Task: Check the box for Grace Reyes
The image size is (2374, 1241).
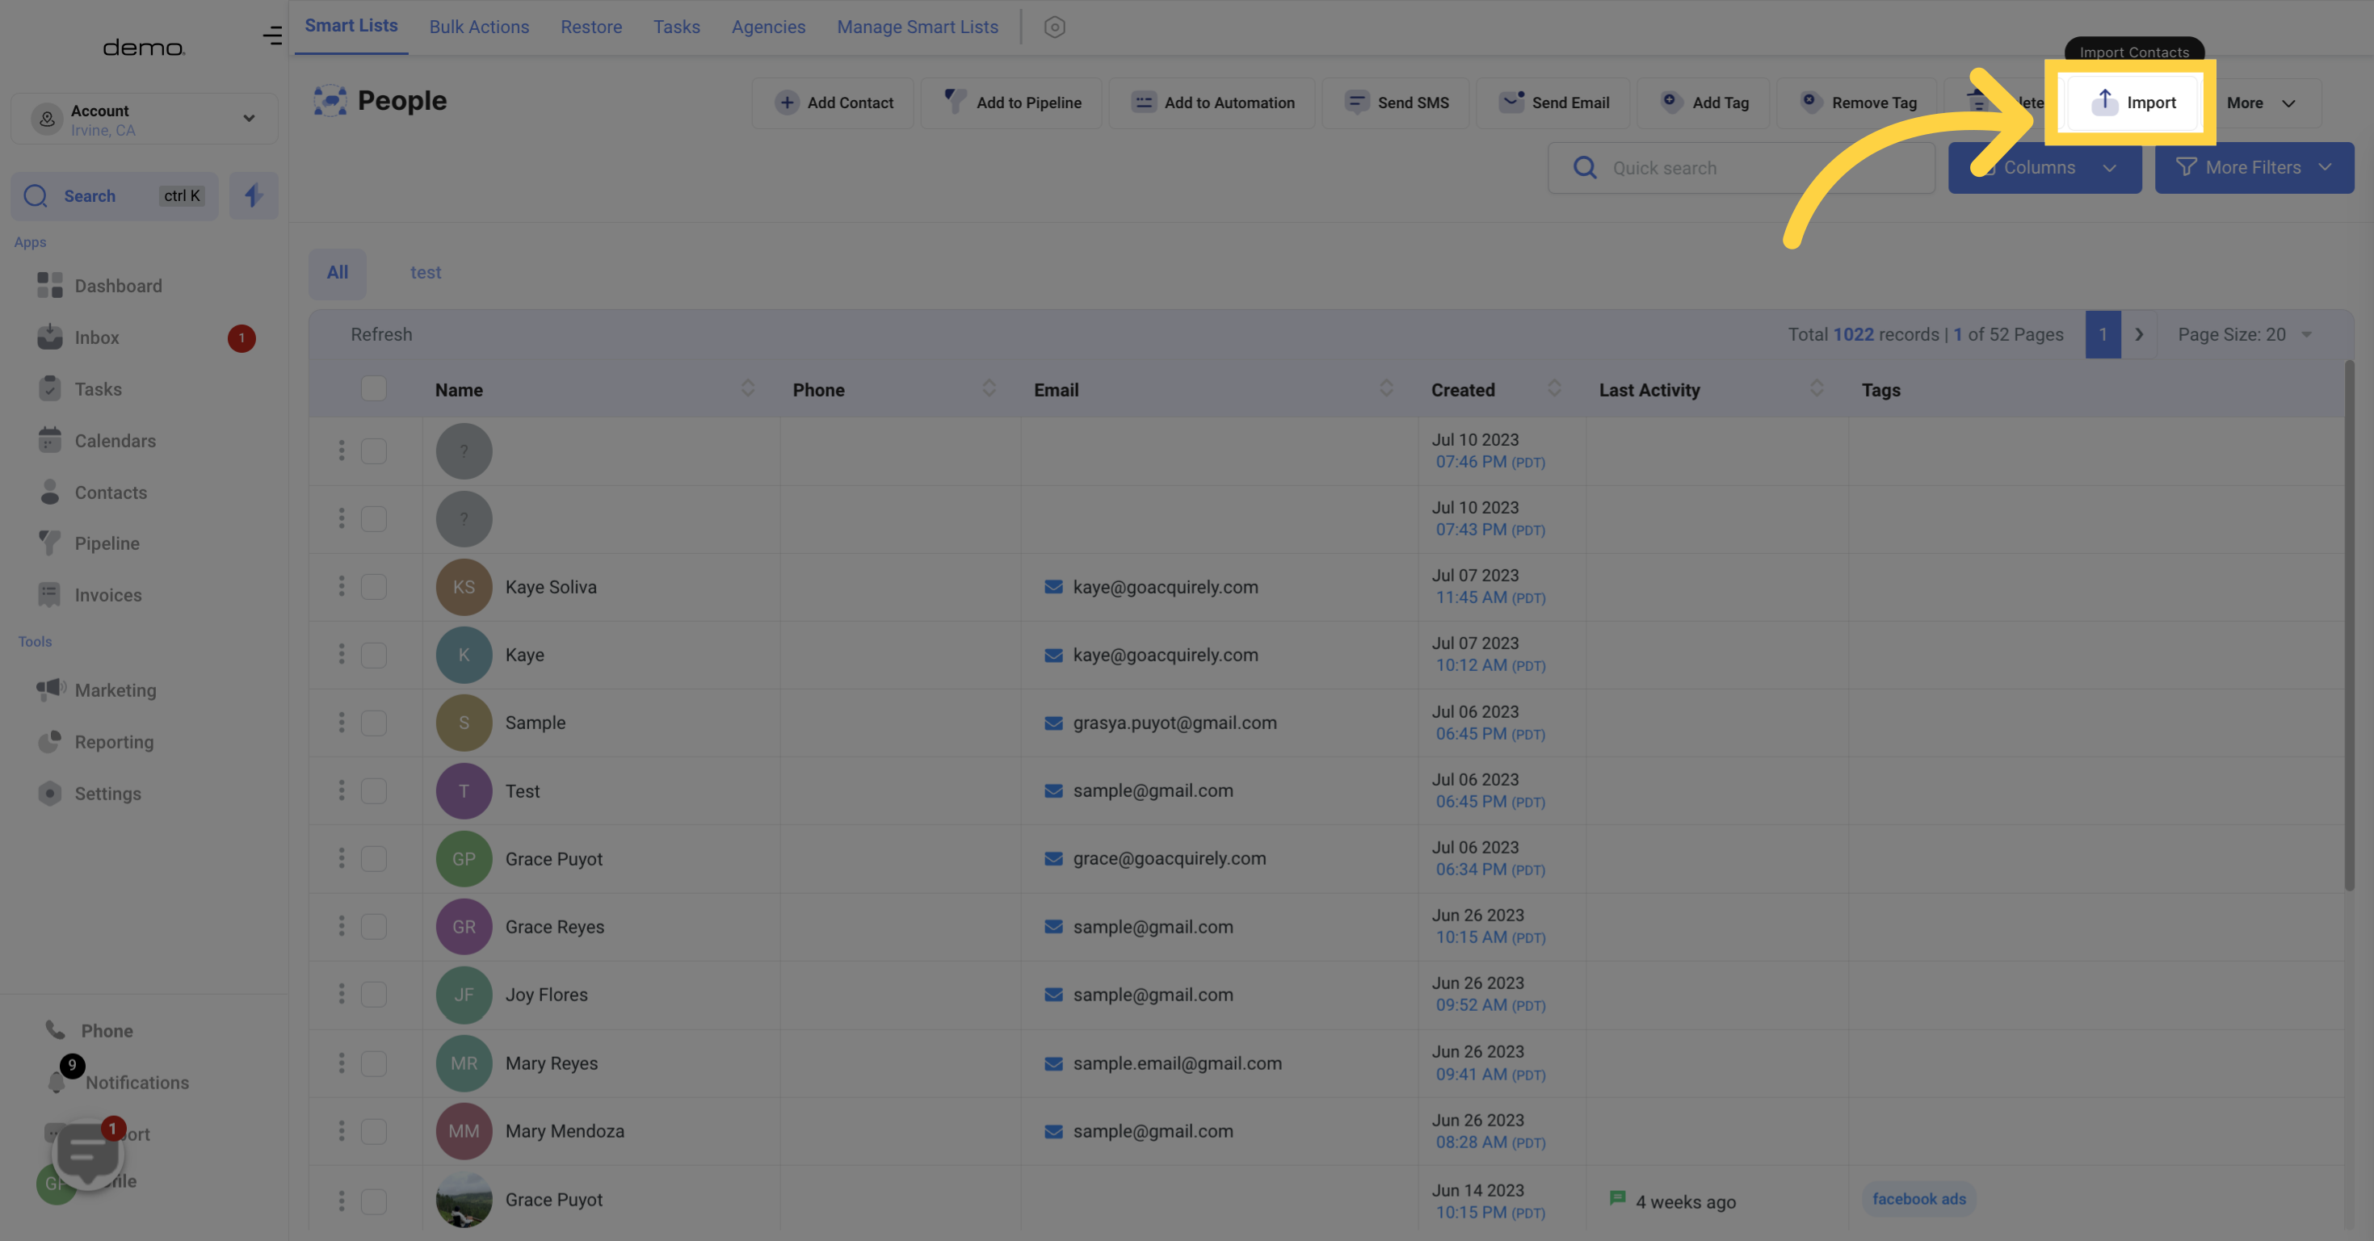Action: 373,926
